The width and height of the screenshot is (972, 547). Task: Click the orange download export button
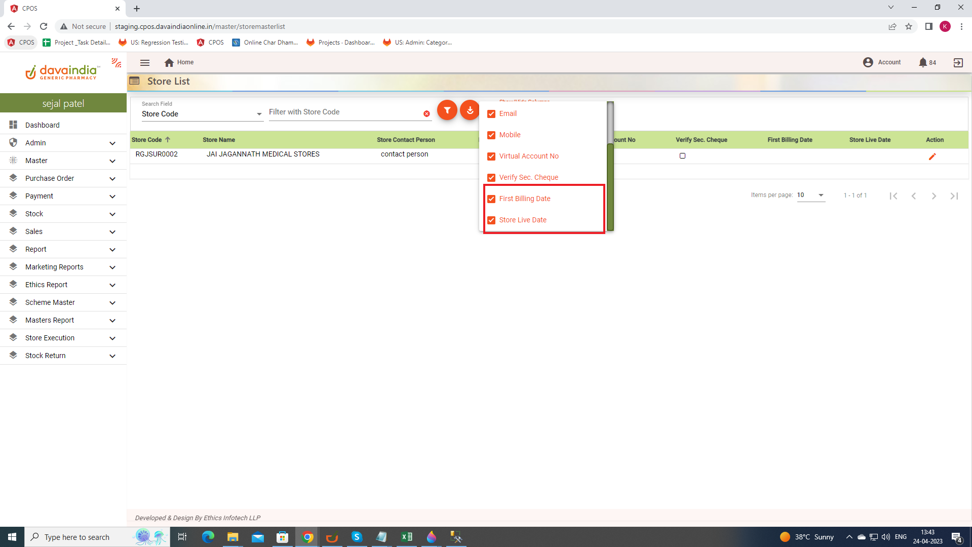pos(470,110)
